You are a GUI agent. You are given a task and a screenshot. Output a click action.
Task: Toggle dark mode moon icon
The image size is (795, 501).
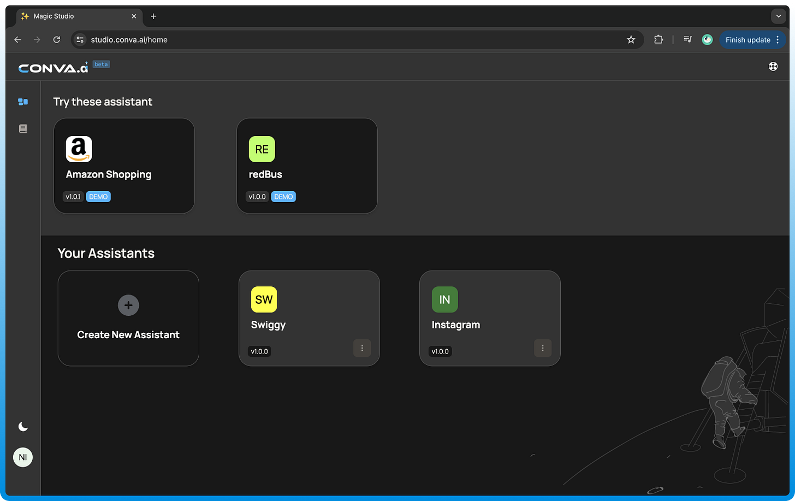[x=23, y=427]
